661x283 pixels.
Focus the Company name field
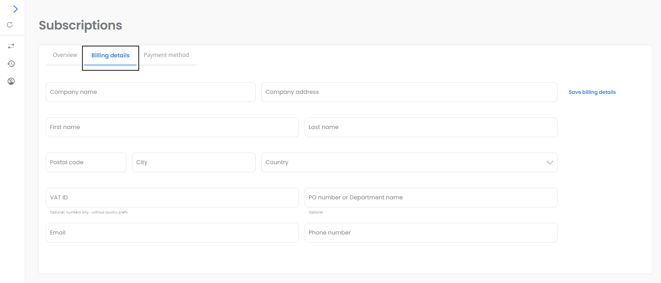[151, 92]
